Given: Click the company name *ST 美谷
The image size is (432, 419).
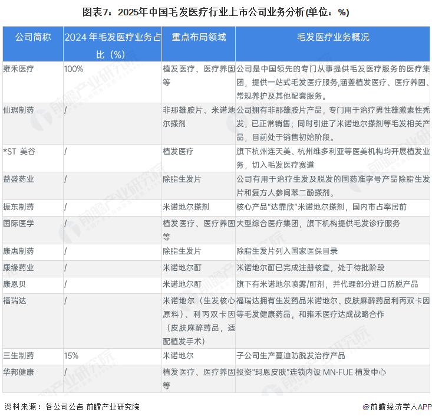Looking at the screenshot, I should tap(19, 152).
